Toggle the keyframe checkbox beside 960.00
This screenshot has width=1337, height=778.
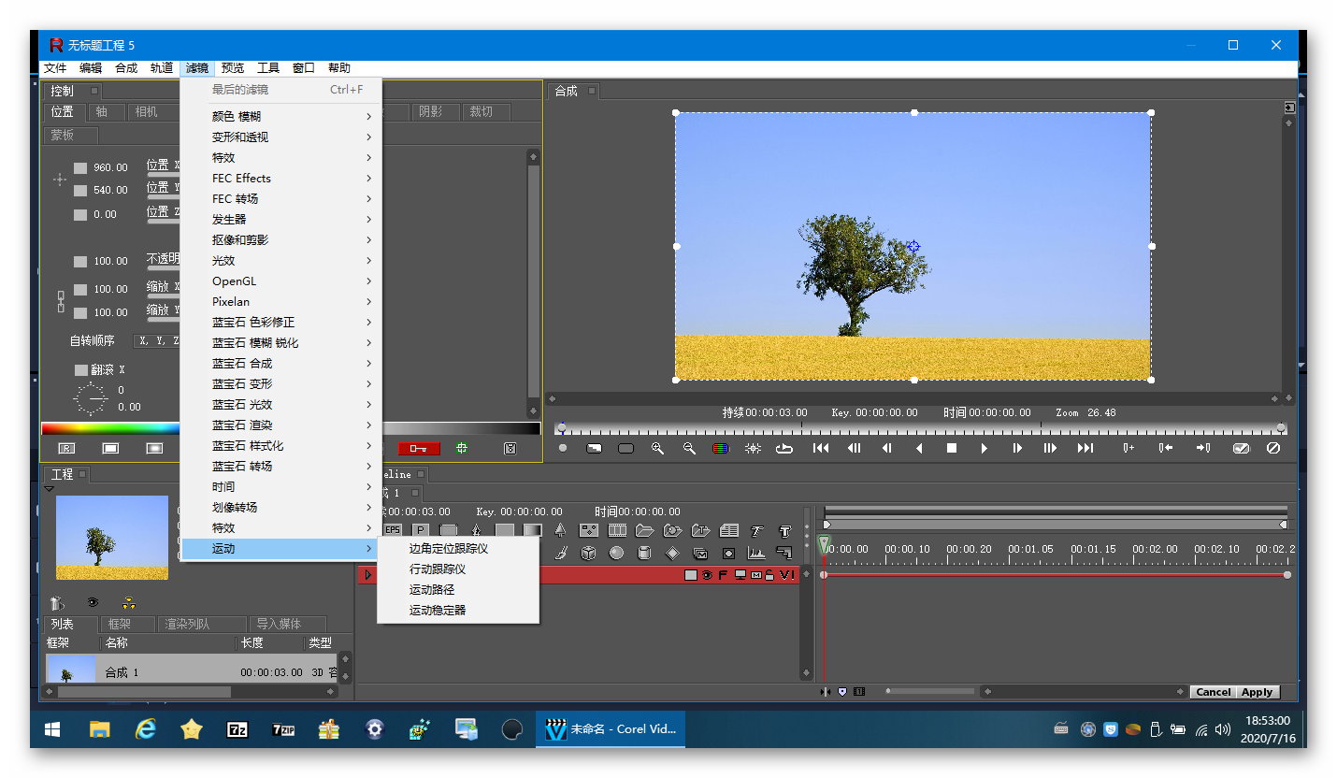point(80,168)
